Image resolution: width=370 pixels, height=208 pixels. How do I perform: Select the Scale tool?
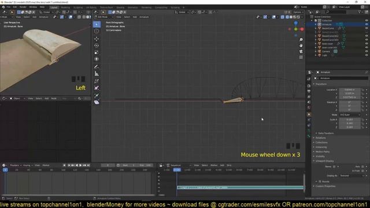click(x=97, y=53)
